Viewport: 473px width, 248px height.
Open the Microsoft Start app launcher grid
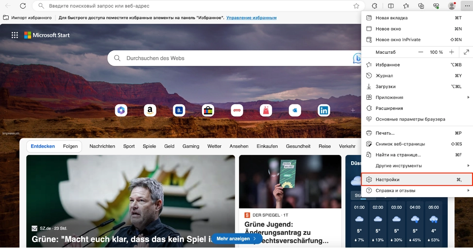(x=15, y=35)
